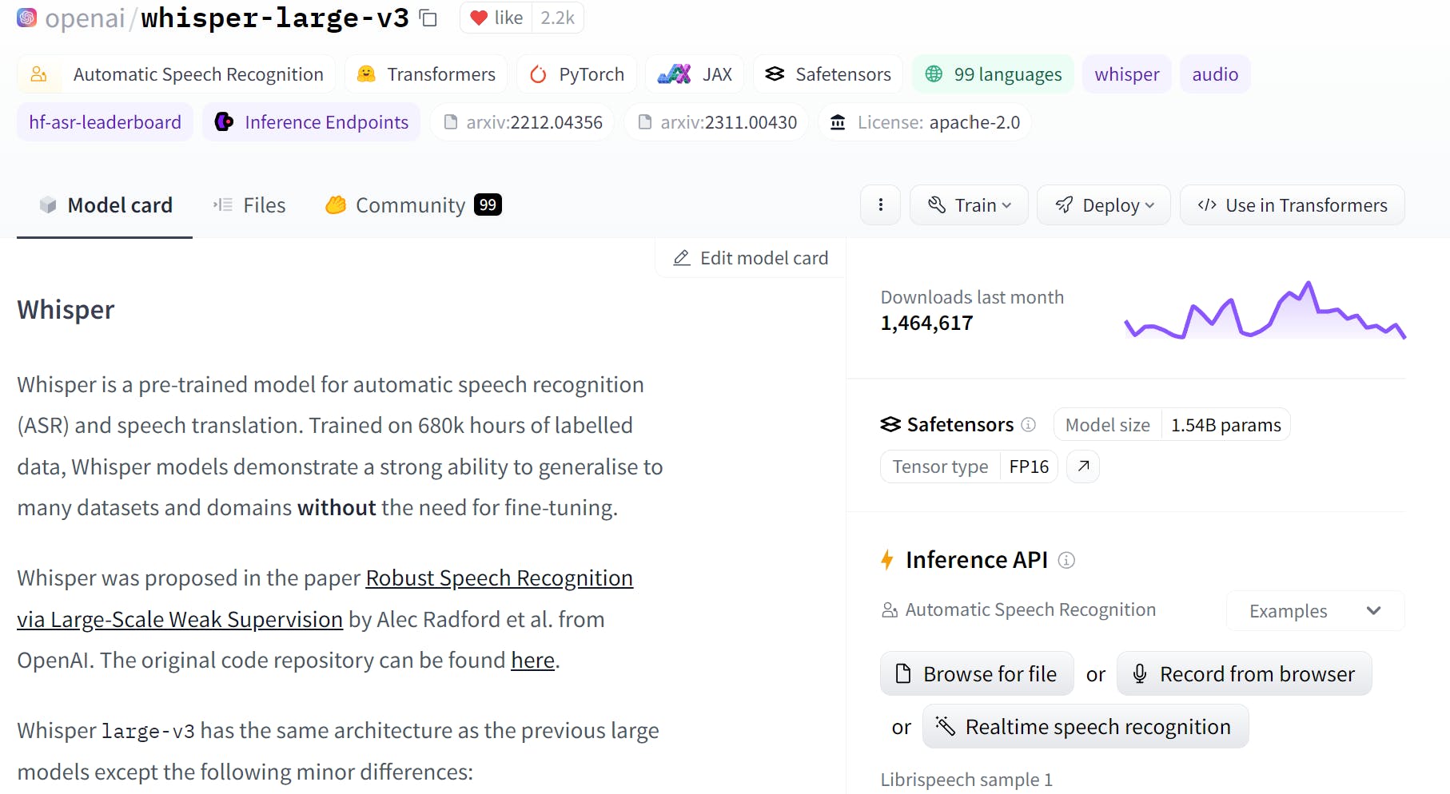Open Robust Speech Recognition paper link
Image resolution: width=1450 pixels, height=794 pixels.
pyautogui.click(x=499, y=578)
